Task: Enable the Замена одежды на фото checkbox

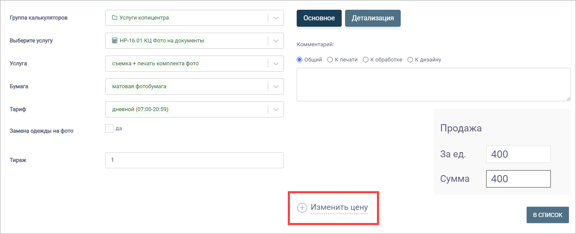Action: [x=110, y=128]
